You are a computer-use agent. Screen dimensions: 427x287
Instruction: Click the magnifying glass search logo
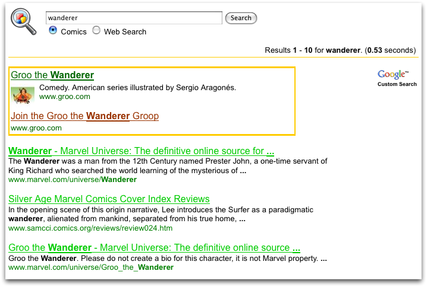coord(23,21)
